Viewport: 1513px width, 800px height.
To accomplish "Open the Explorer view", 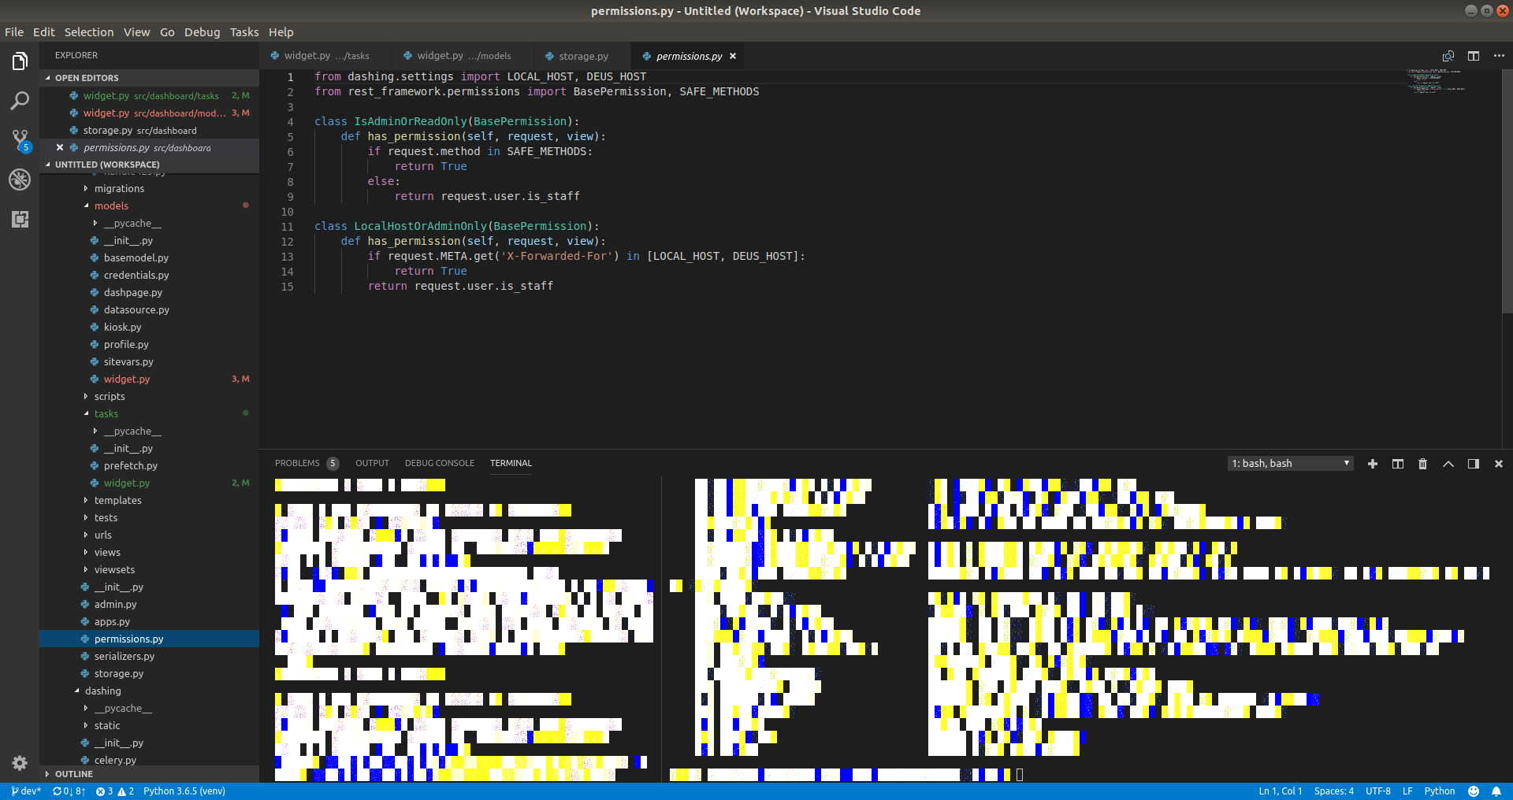I will [20, 61].
